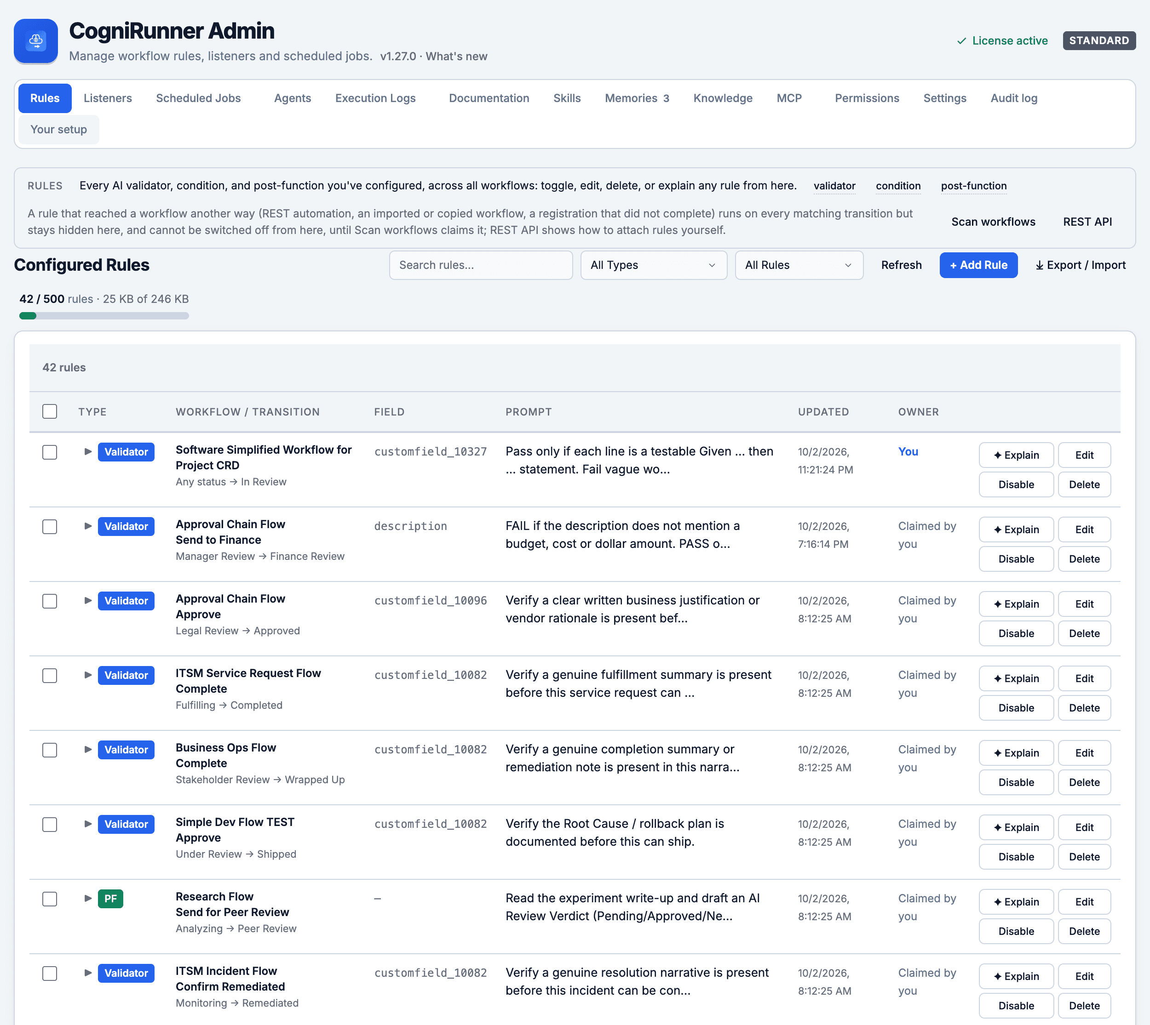1150x1025 pixels.
Task: Open the Knowledge tab
Action: click(x=723, y=98)
